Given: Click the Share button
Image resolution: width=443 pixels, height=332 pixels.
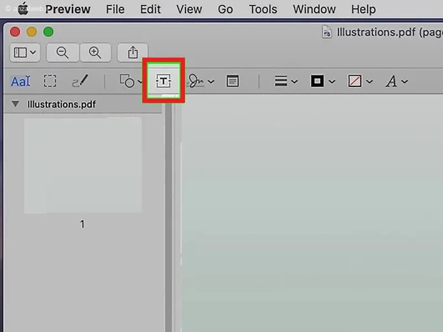Looking at the screenshot, I should (x=132, y=53).
